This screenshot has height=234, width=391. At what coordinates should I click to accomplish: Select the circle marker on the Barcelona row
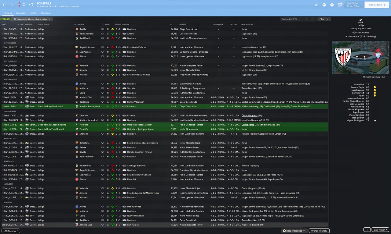pyautogui.click(x=3, y=143)
